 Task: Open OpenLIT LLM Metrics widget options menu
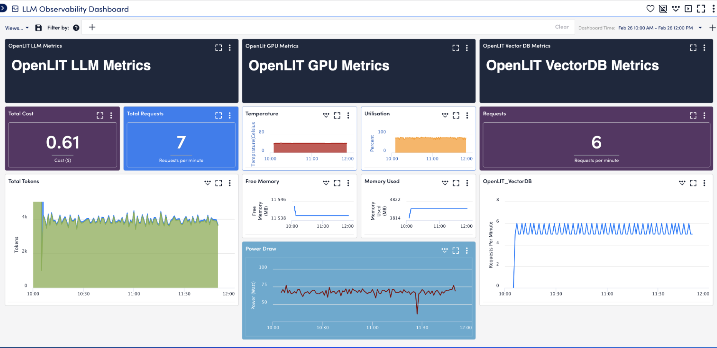[230, 48]
